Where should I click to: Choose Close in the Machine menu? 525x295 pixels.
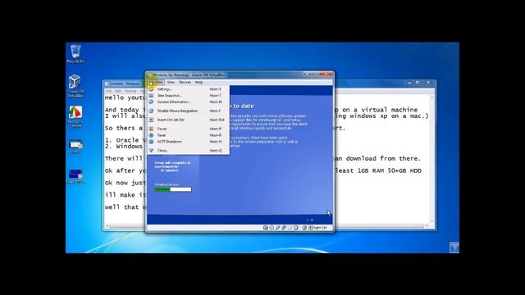pos(189,151)
